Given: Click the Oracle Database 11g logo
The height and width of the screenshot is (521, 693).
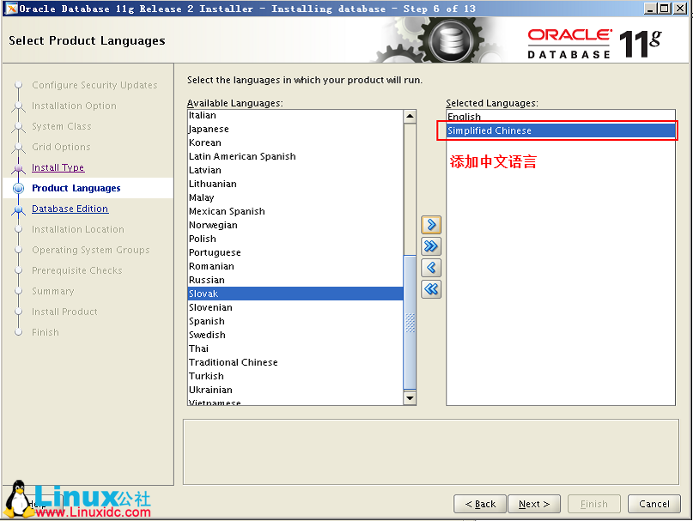Looking at the screenshot, I should click(613, 39).
